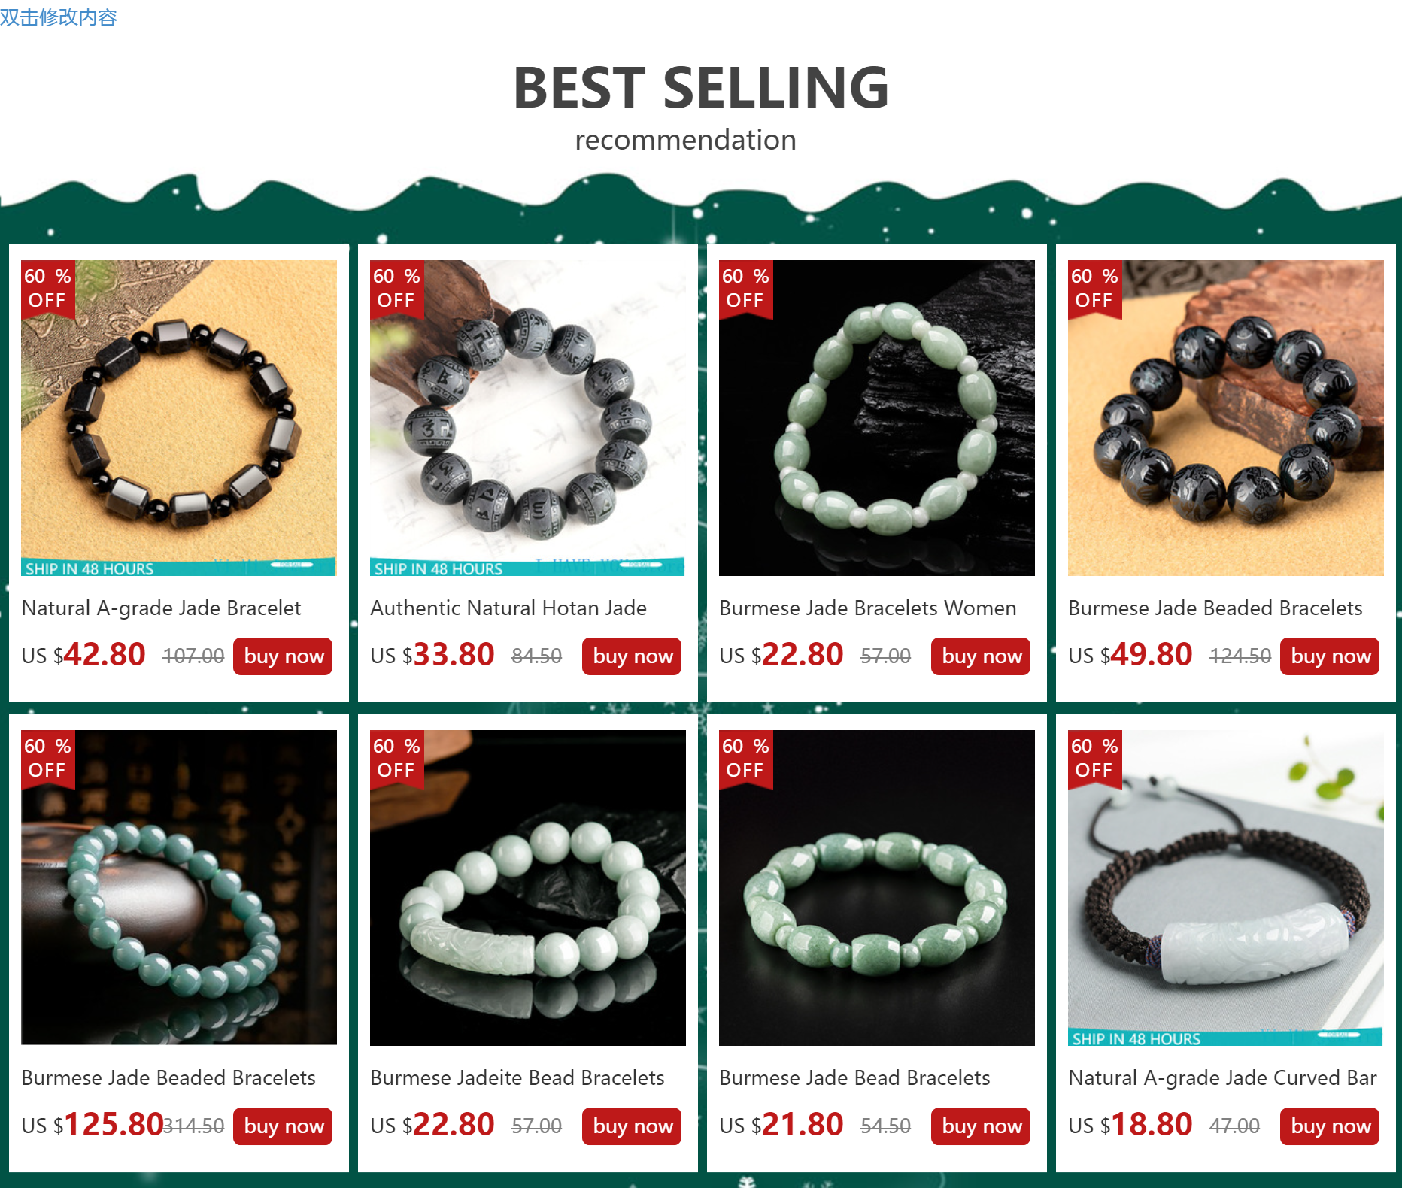Click buy now for the $49.80 bracelet
The width and height of the screenshot is (1402, 1188).
click(1330, 656)
